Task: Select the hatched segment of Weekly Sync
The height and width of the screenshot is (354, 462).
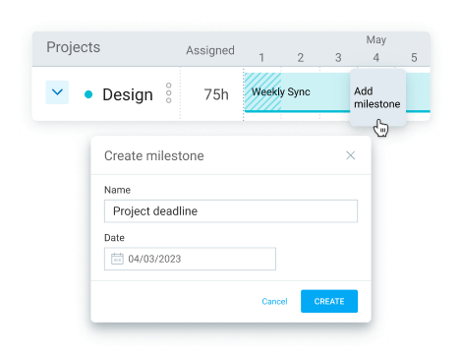Action: coord(262,92)
